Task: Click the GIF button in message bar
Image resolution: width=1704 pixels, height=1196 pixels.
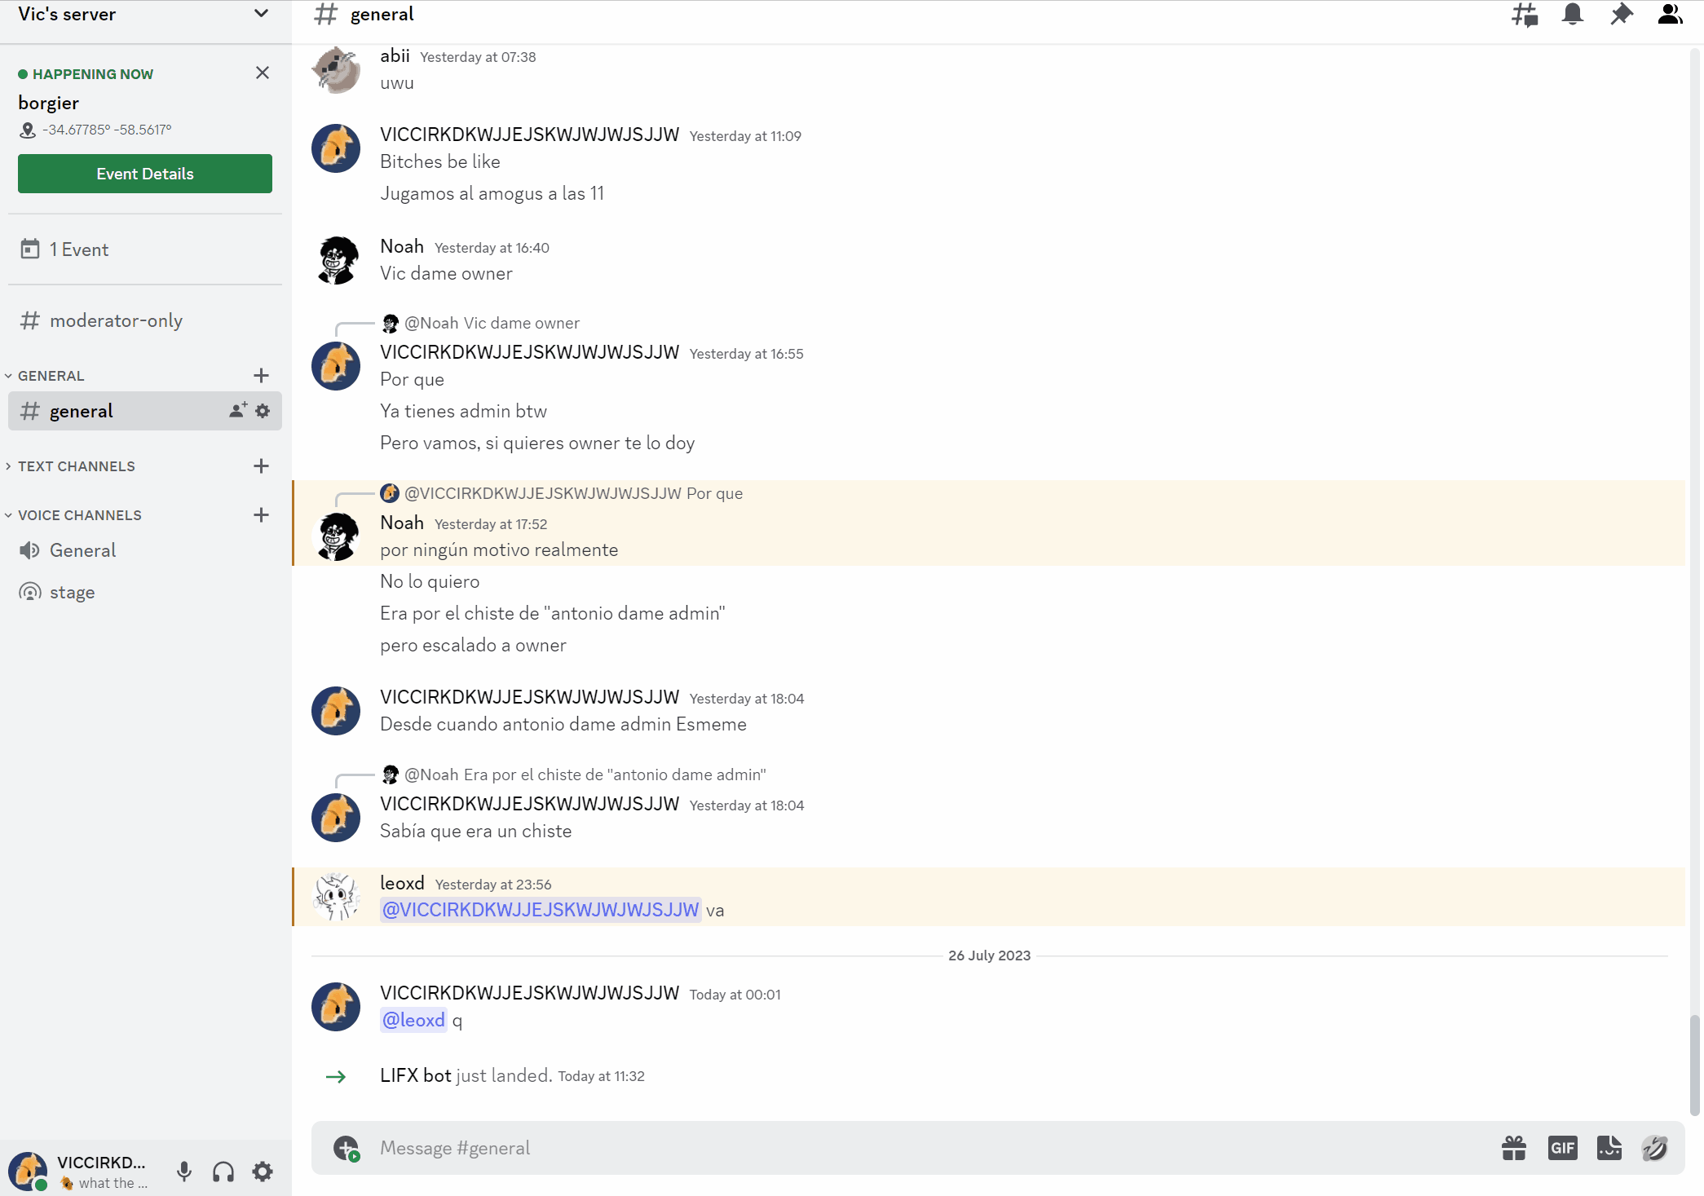Action: 1563,1147
